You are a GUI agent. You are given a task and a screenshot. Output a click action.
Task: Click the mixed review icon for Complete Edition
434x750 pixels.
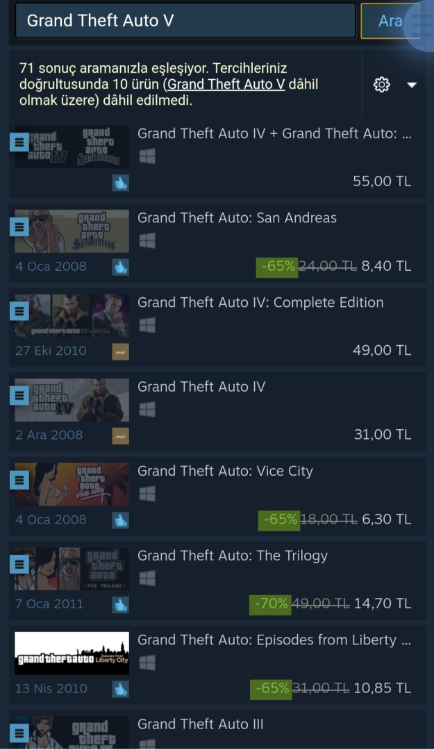pyautogui.click(x=121, y=352)
